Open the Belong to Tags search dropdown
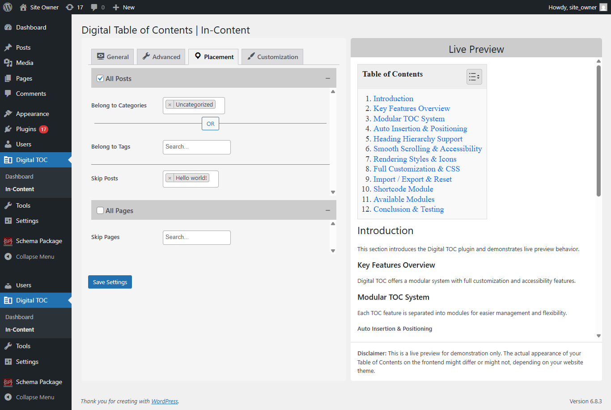Viewport: 611px width, 410px height. 196,147
